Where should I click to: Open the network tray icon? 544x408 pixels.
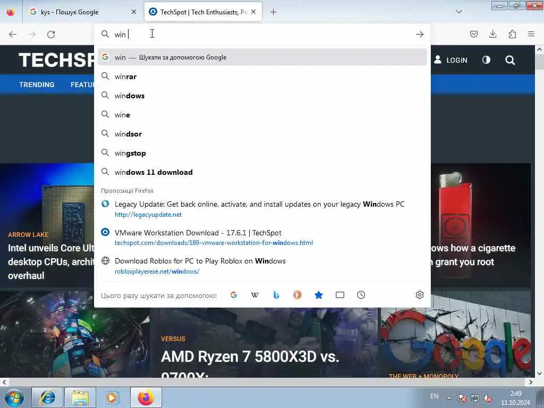click(474, 398)
